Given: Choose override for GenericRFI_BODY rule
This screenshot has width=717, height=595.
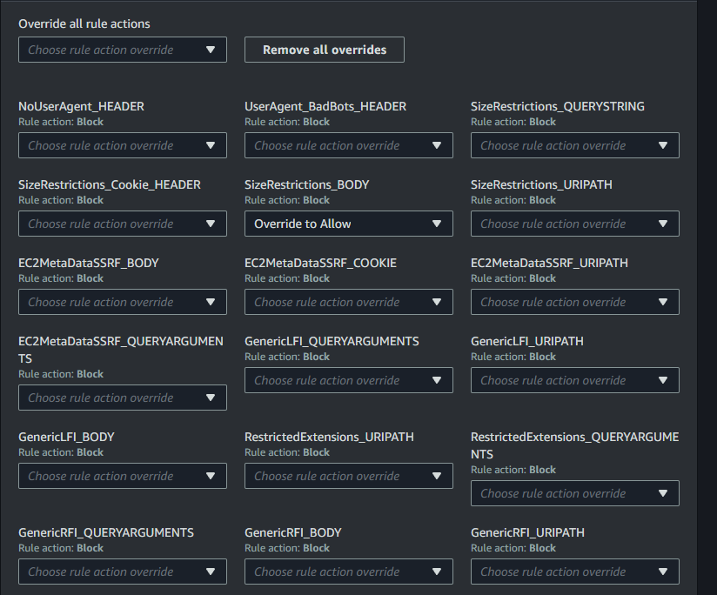Looking at the screenshot, I should [x=348, y=572].
